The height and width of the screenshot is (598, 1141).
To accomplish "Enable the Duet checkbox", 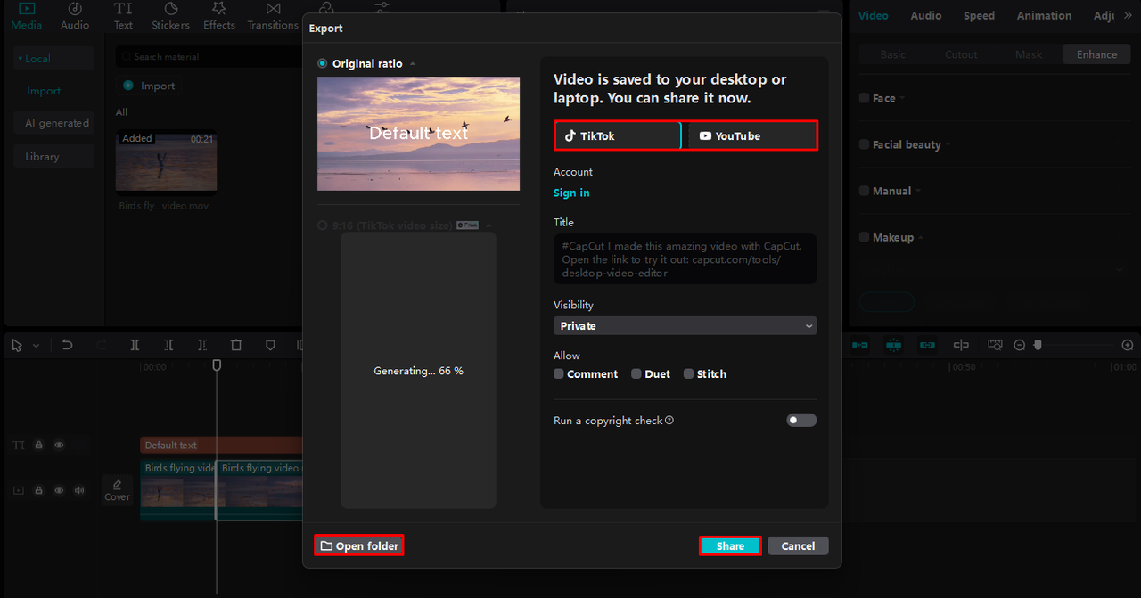I will [636, 374].
